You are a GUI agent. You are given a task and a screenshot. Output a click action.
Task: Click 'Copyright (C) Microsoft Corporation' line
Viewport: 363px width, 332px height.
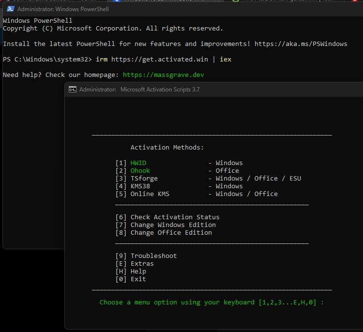click(x=113, y=28)
